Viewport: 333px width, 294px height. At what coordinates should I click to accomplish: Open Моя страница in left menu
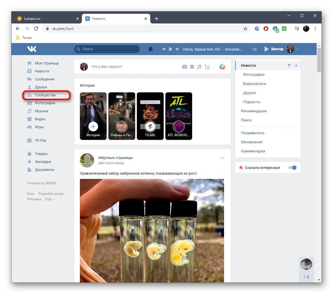47,63
